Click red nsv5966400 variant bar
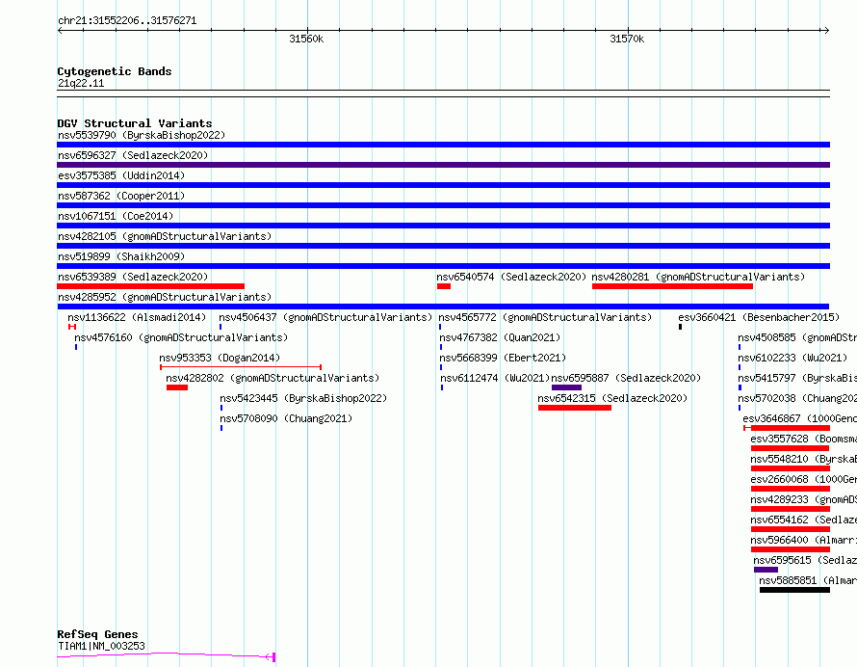The width and height of the screenshot is (857, 667). (791, 549)
